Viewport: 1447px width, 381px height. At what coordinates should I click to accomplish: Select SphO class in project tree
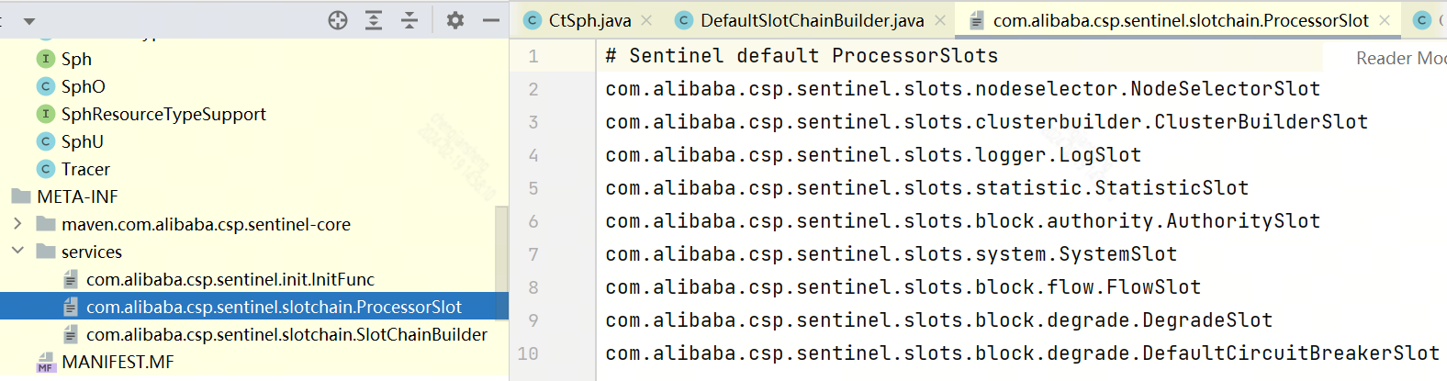coord(84,86)
